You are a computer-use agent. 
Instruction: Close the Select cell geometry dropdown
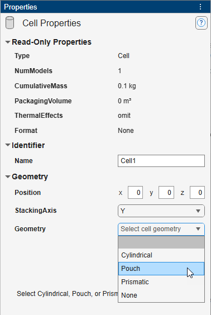pos(161,229)
